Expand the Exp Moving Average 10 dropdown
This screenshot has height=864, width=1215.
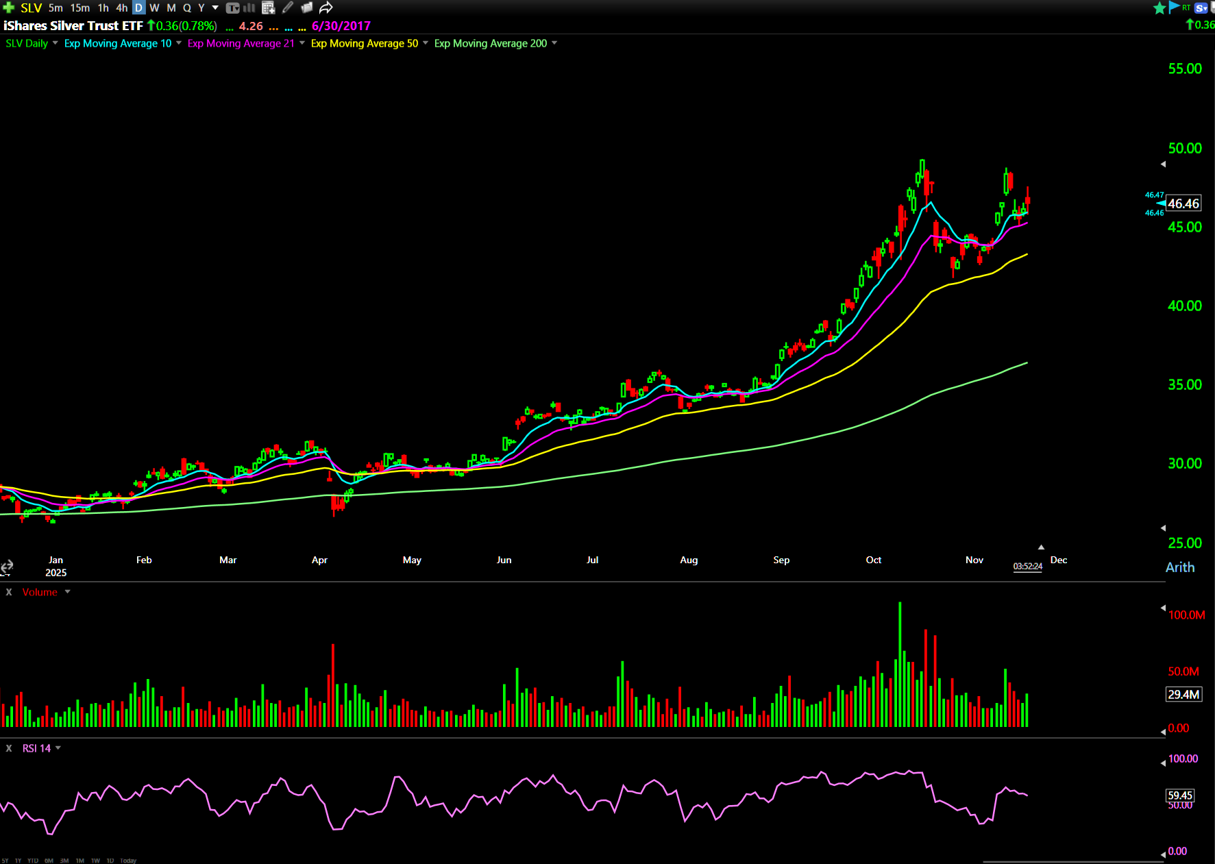point(179,43)
